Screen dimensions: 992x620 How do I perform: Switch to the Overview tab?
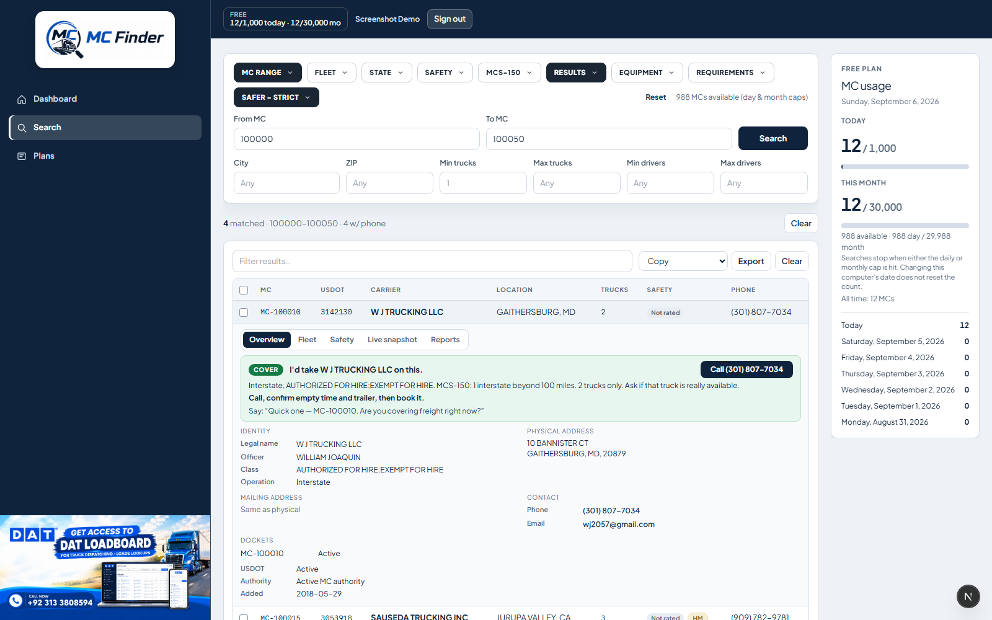coord(267,340)
